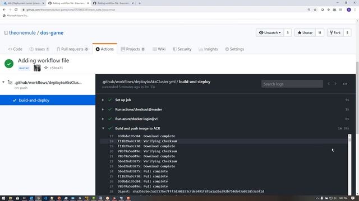Open commit c5bca71 link
Image resolution: width=359 pixels, height=201 pixels.
(56, 68)
